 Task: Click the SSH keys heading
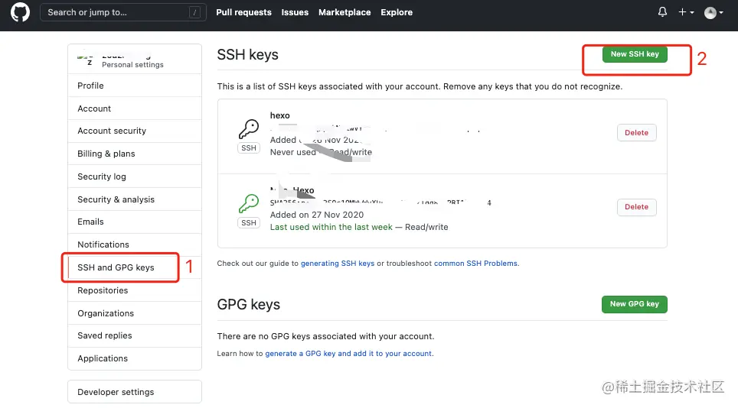pyautogui.click(x=247, y=54)
